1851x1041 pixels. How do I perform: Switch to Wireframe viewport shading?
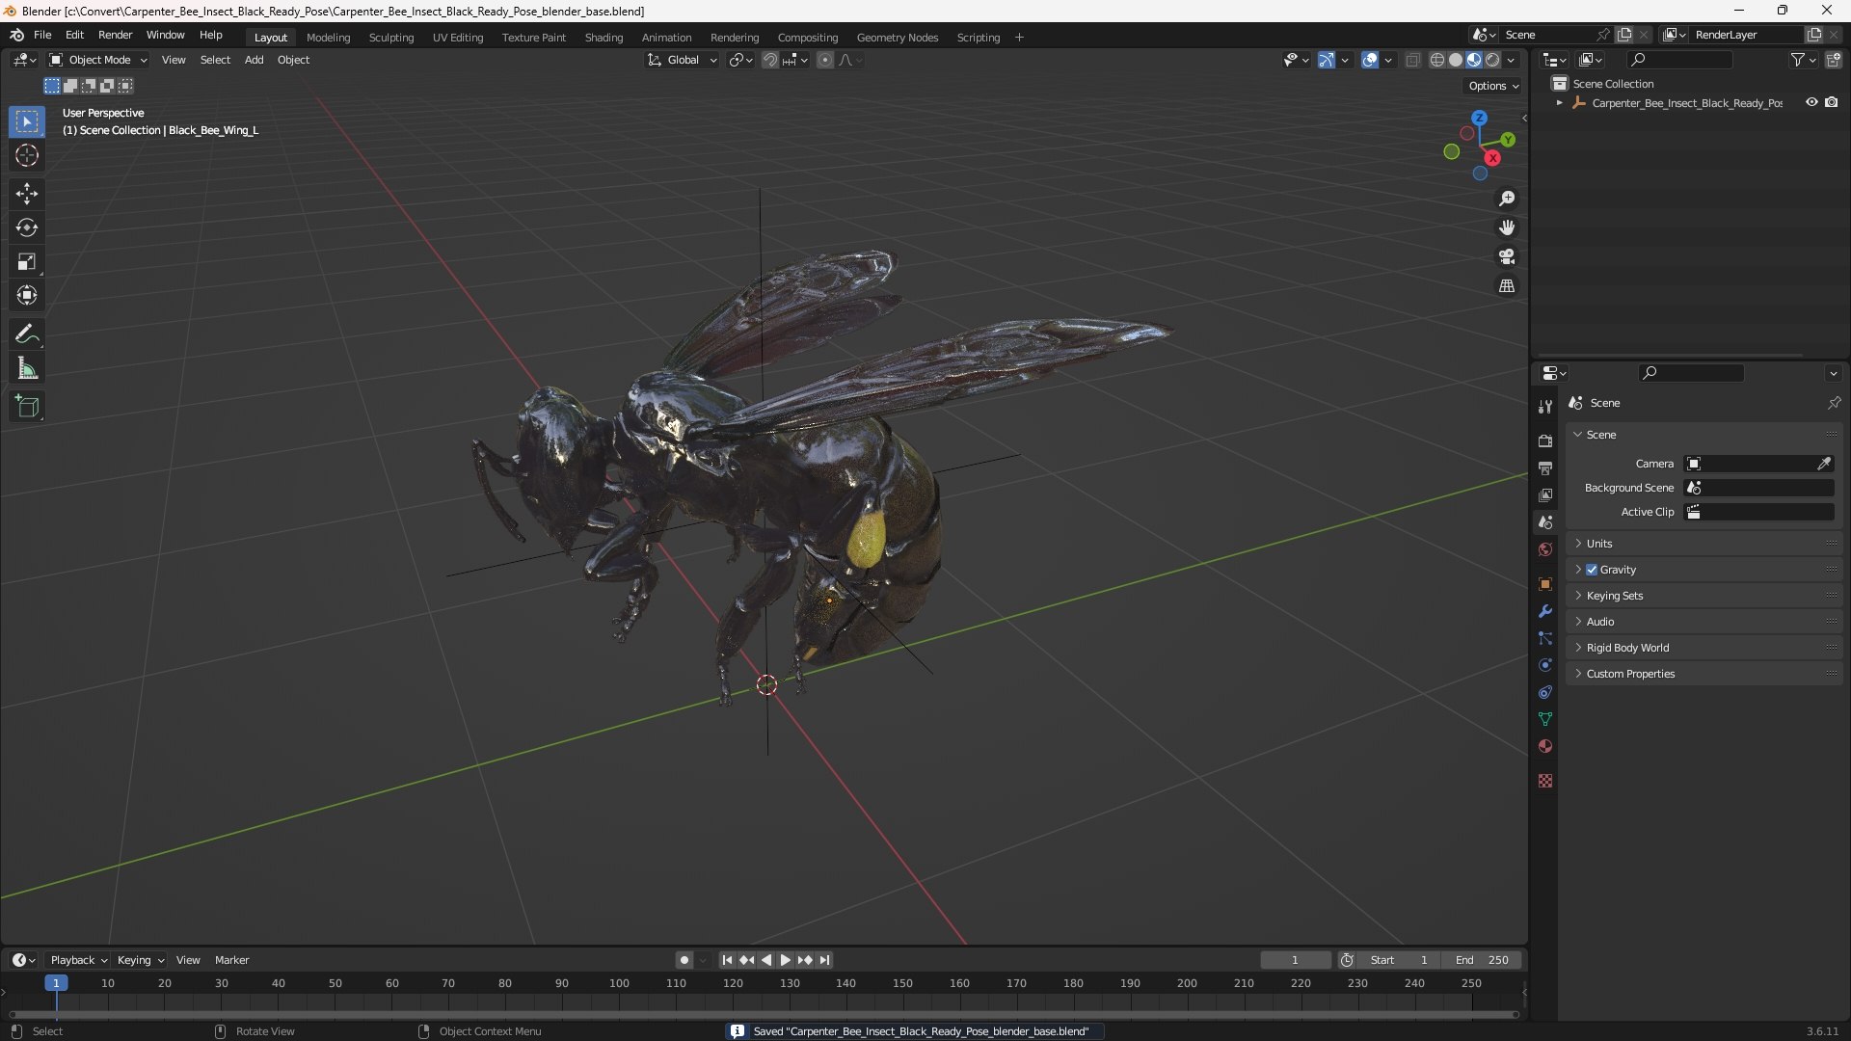[x=1437, y=60]
